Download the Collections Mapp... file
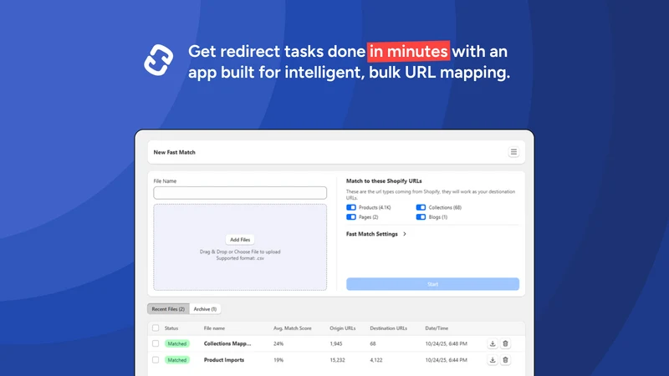 493,343
